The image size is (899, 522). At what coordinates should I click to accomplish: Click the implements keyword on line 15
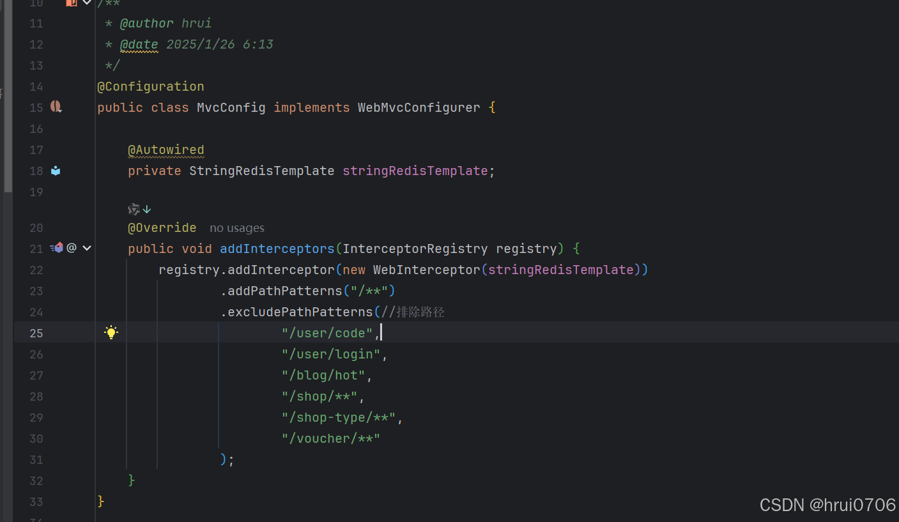click(x=312, y=107)
